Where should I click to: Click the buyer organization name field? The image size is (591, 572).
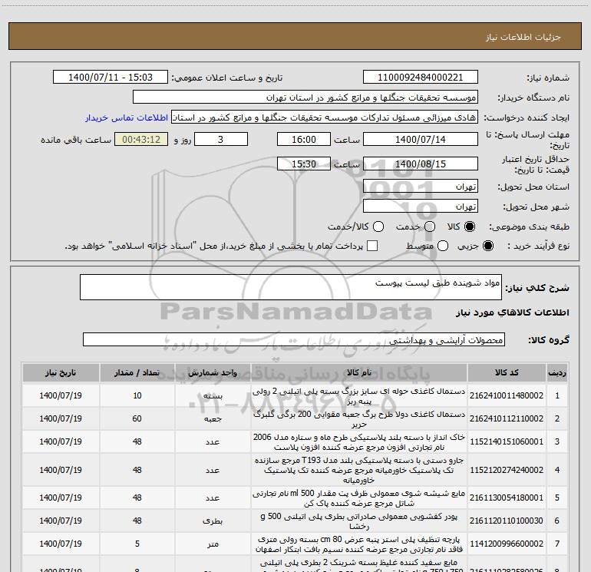[305, 97]
